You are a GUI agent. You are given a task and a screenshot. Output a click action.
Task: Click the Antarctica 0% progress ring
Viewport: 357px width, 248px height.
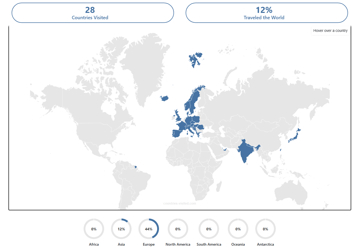click(266, 229)
